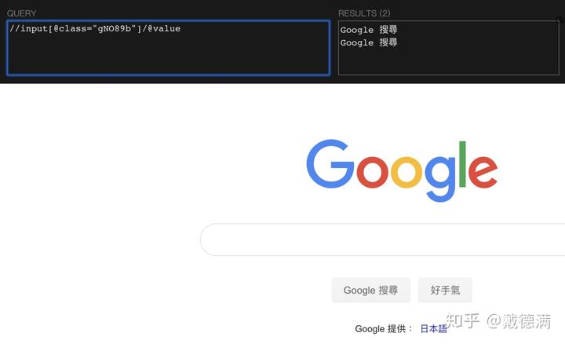Click the @戴德满 watermark author name
The width and height of the screenshot is (565, 344).
519,321
